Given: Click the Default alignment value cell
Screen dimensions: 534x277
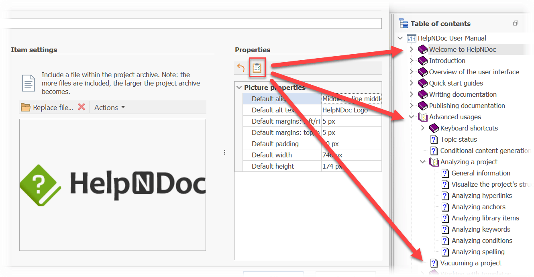Looking at the screenshot, I should [x=351, y=99].
